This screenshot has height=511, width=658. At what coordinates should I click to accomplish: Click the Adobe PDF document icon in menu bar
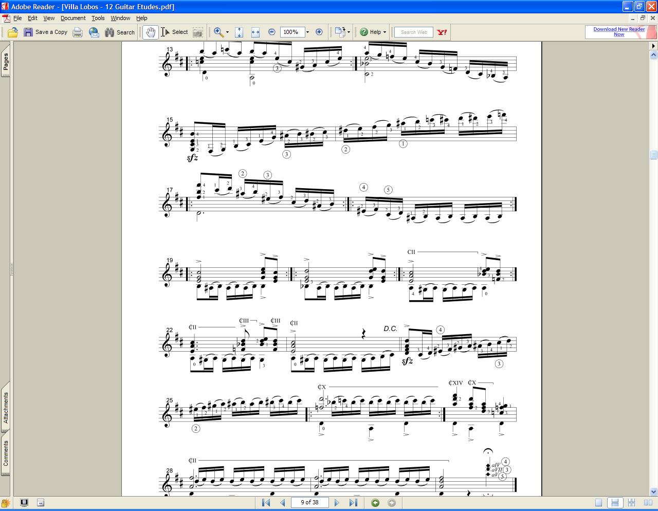(x=6, y=18)
